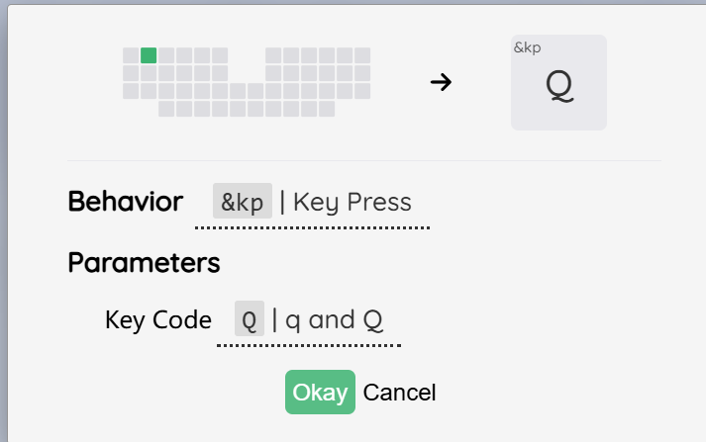Click the &kp badge in Behavior field
This screenshot has height=442, width=706.
click(243, 201)
